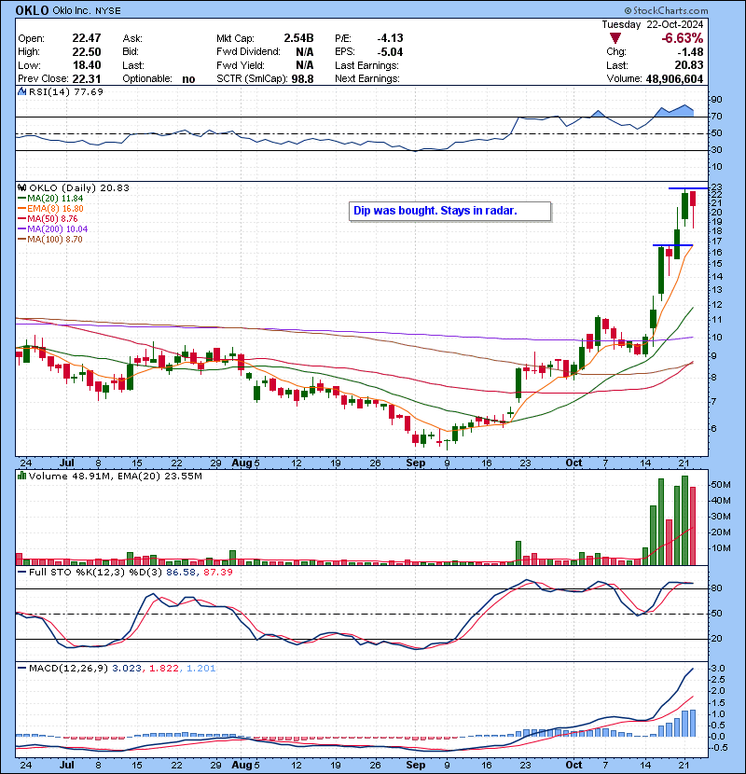The height and width of the screenshot is (774, 746).
Task: Click the 90 level on RSI axis
Action: 716,100
